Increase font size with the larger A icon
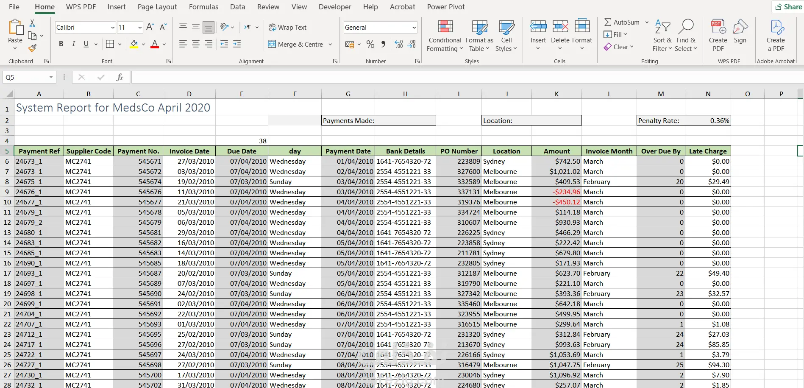The width and height of the screenshot is (804, 388). [x=150, y=27]
